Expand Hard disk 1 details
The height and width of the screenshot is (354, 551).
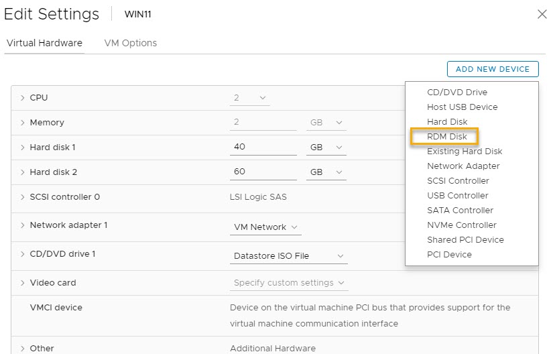23,147
